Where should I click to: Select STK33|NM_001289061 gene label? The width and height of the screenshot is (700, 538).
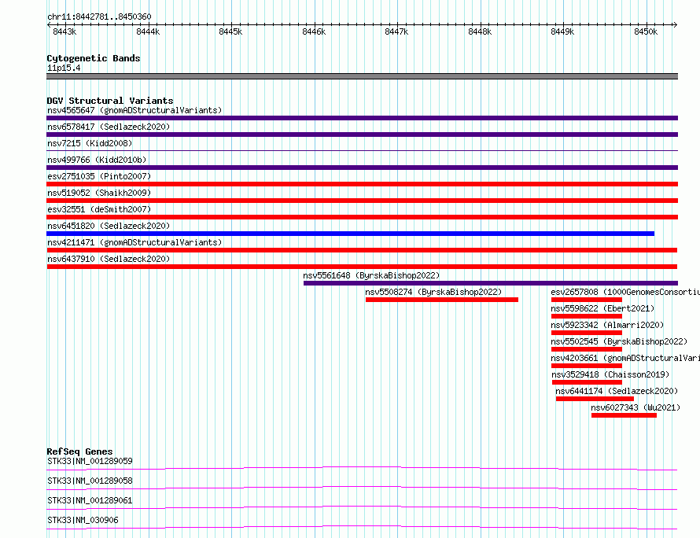[x=90, y=500]
